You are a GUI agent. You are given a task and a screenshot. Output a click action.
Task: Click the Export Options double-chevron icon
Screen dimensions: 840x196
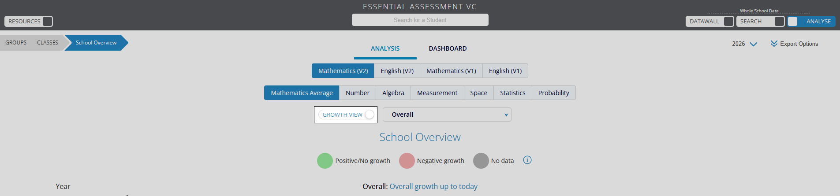click(x=774, y=44)
